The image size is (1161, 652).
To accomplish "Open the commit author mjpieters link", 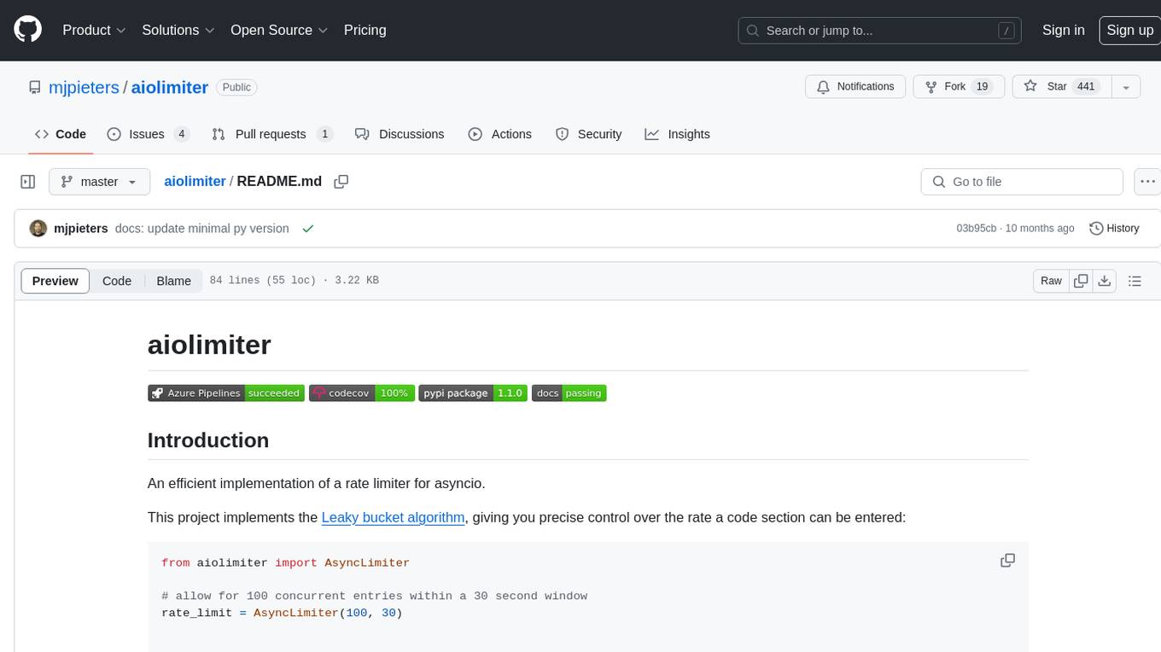I will (x=81, y=229).
